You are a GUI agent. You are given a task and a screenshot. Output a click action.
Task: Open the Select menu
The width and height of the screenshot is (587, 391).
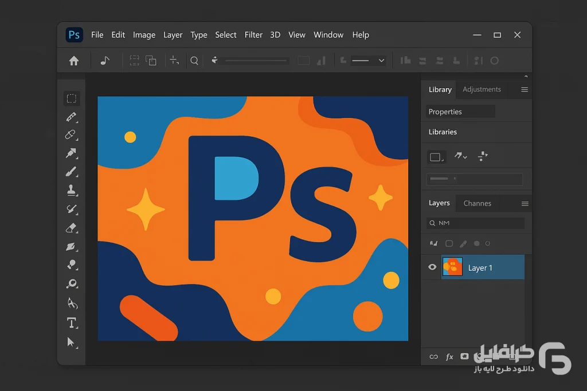click(226, 35)
